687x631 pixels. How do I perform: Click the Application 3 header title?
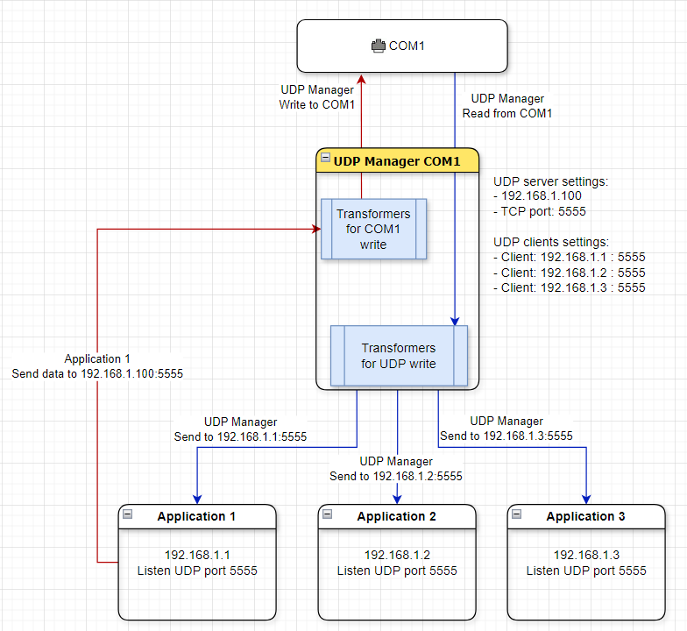(585, 516)
